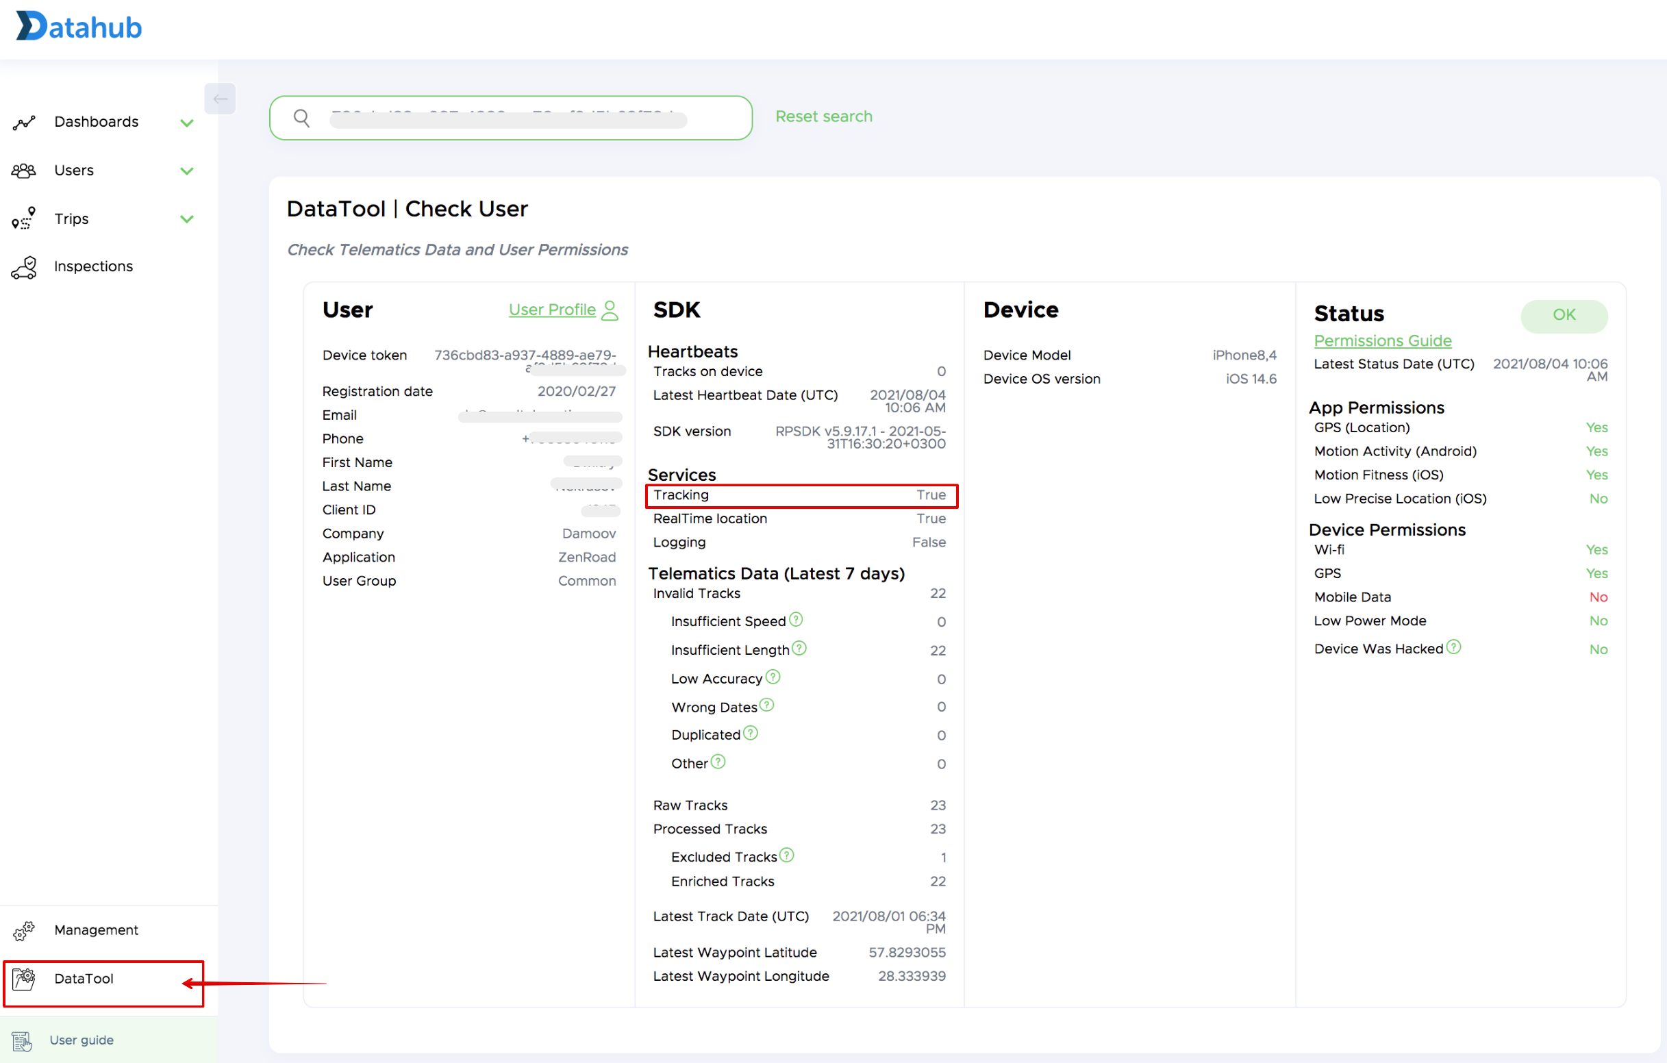Click the Device OS version iOS 14.6

pos(1251,379)
